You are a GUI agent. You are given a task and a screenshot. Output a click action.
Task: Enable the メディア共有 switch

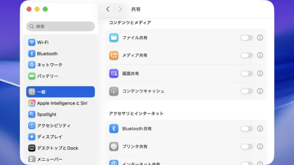[x=247, y=55]
